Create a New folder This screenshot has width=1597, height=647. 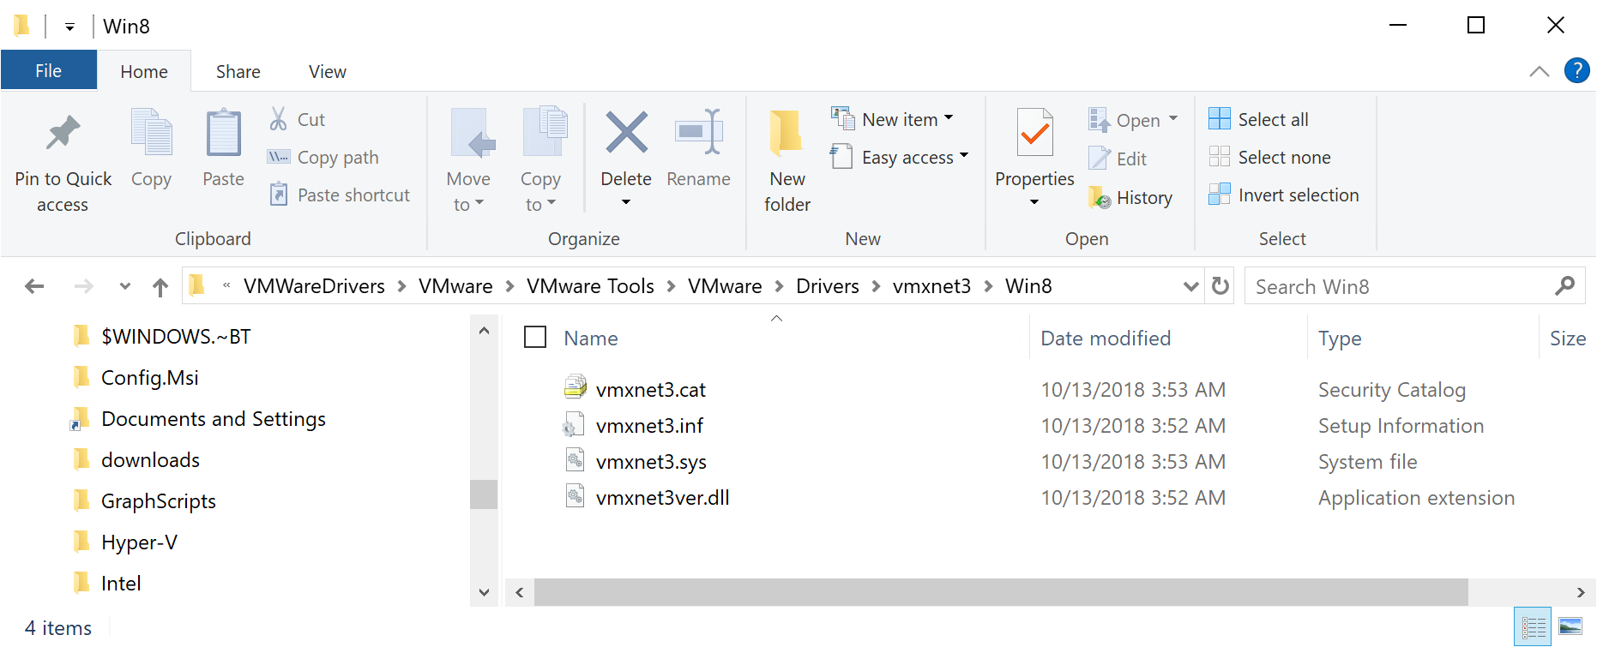pos(786,160)
